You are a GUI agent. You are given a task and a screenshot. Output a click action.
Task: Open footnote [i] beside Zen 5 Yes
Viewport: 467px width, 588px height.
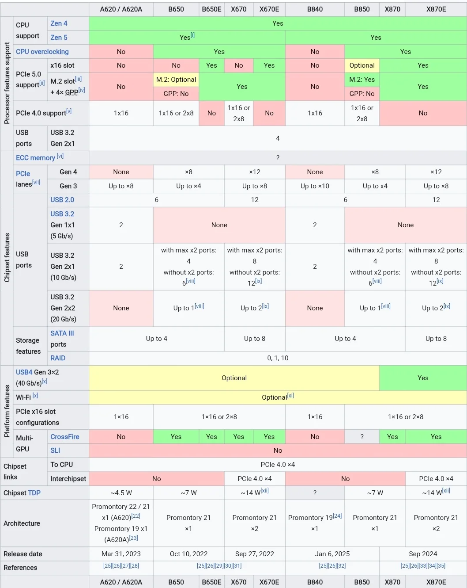(x=192, y=35)
